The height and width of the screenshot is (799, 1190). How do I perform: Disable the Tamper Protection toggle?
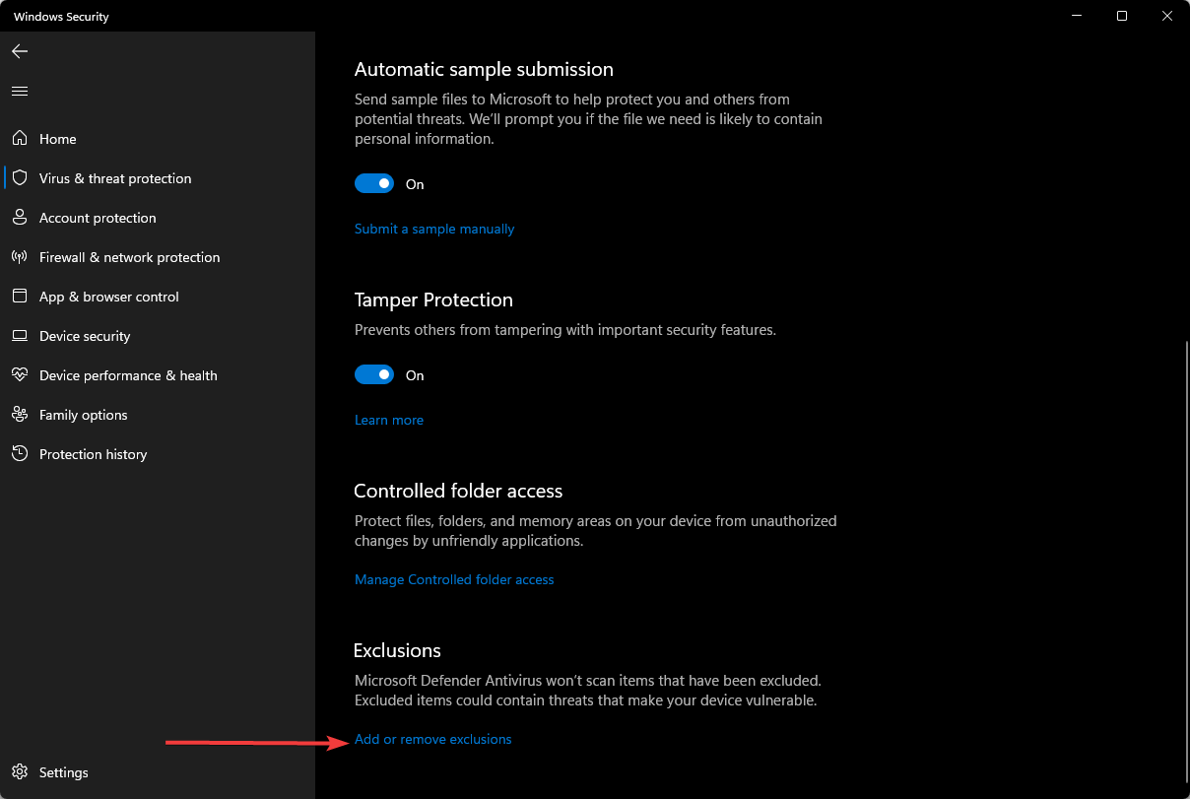[x=374, y=375]
